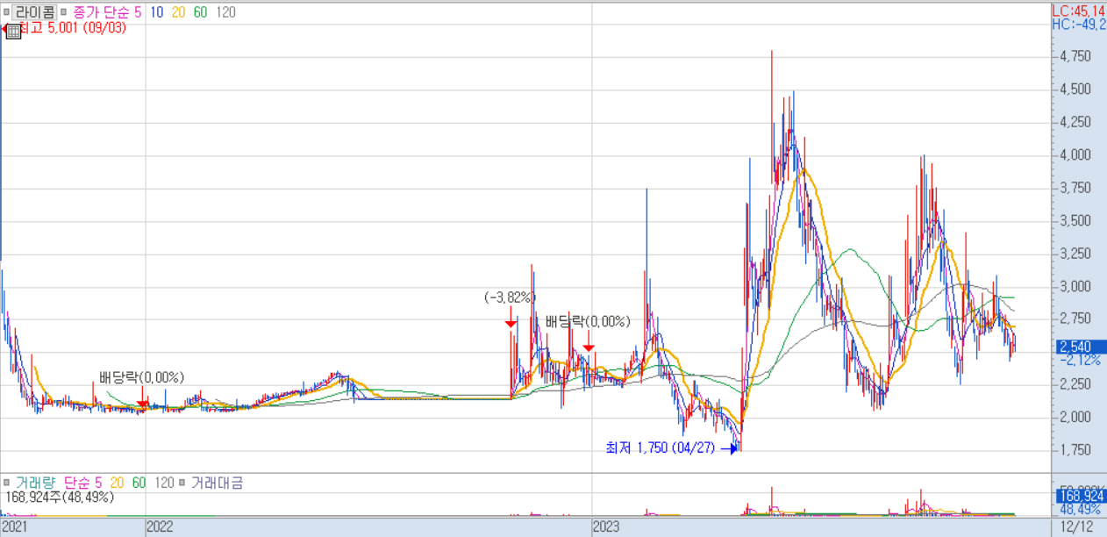Click the 3,000 price axis label

tap(1075, 286)
